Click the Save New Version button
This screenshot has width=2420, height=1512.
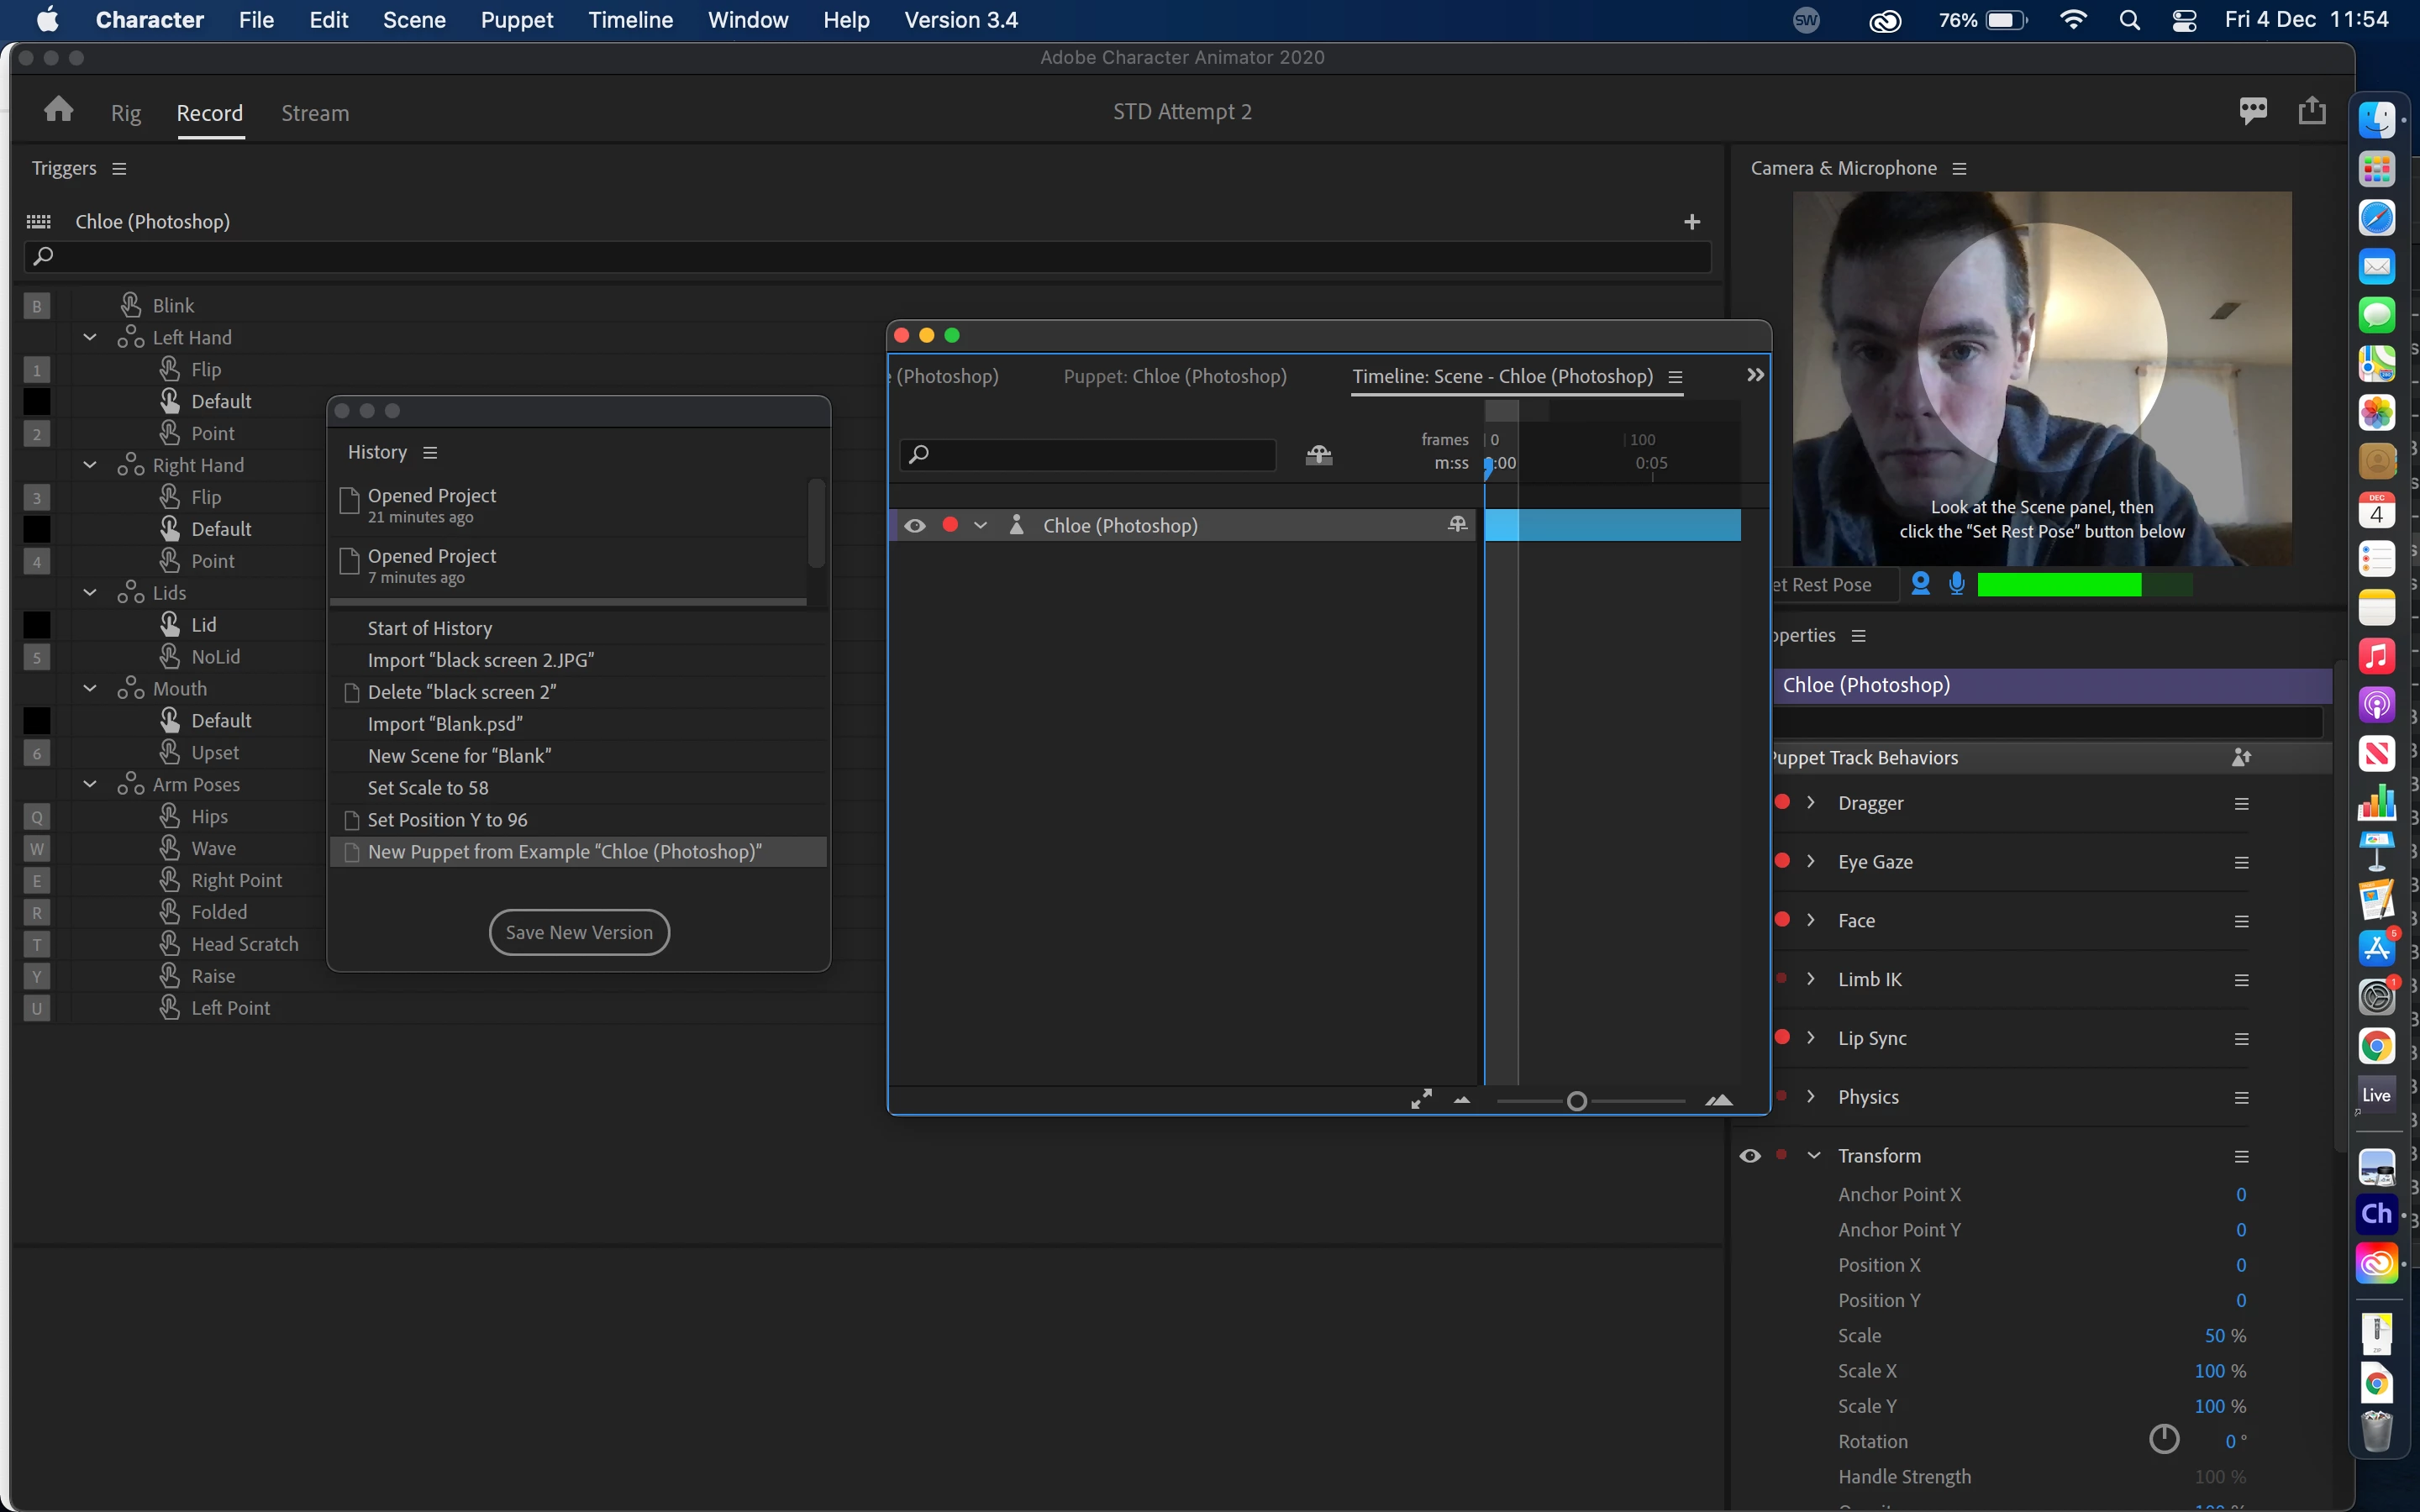coord(579,932)
